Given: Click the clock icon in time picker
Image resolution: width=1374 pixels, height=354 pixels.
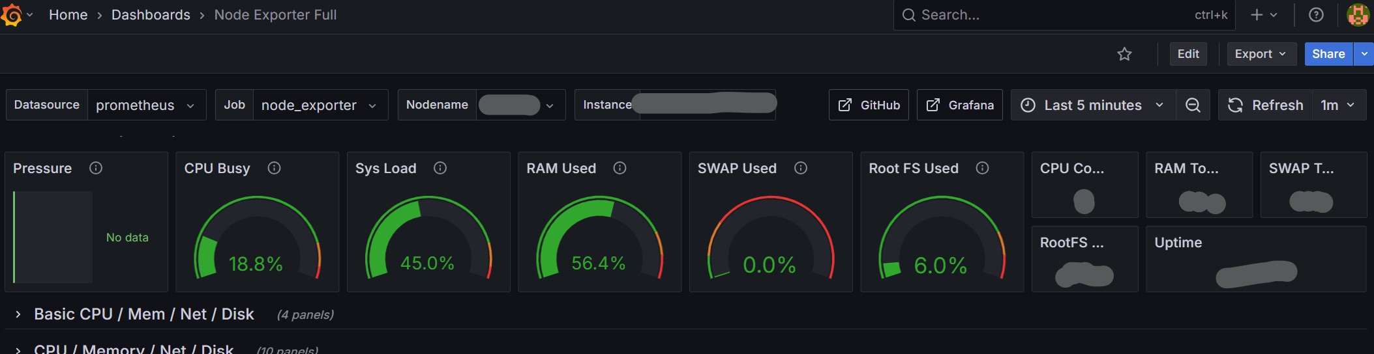Looking at the screenshot, I should pyautogui.click(x=1028, y=105).
